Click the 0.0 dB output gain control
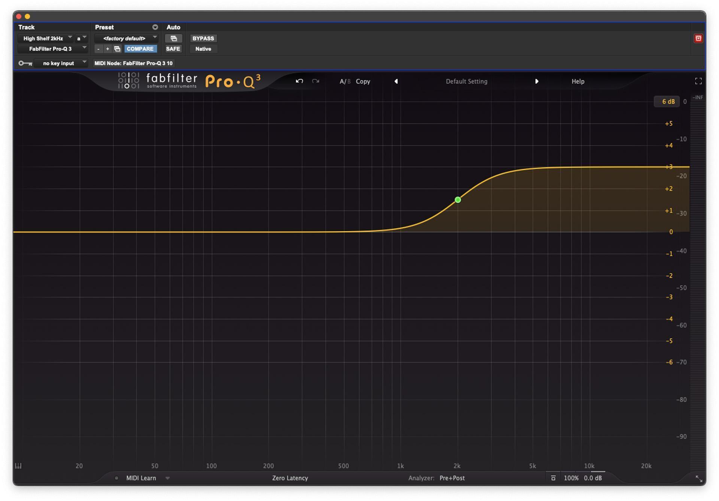The image size is (719, 501). [593, 478]
